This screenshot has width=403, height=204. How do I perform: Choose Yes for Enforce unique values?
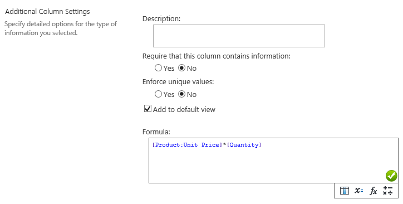(x=158, y=94)
